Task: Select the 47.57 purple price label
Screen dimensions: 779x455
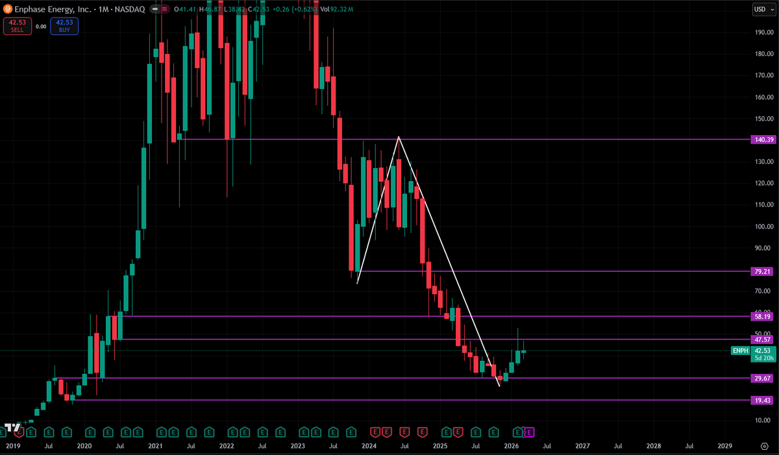Action: tap(763, 339)
